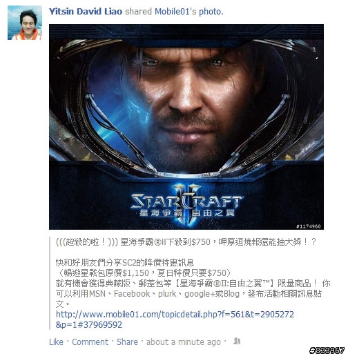Open Yitsin David Liao's profile picture

click(x=25, y=23)
